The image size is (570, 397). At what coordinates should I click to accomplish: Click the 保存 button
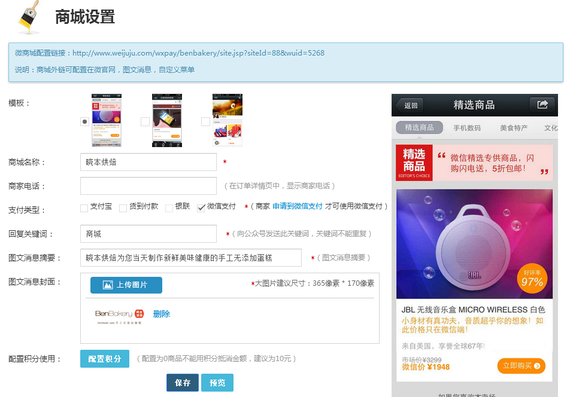click(183, 383)
